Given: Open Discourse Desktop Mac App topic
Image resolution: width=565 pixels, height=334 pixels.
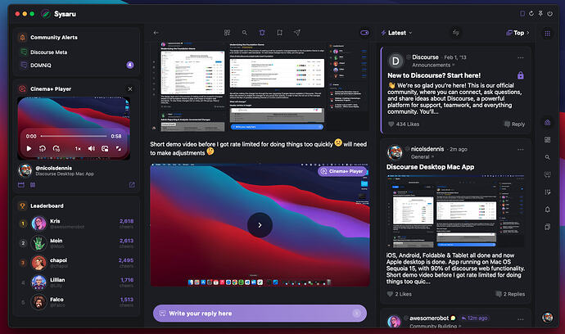Looking at the screenshot, I should point(430,167).
